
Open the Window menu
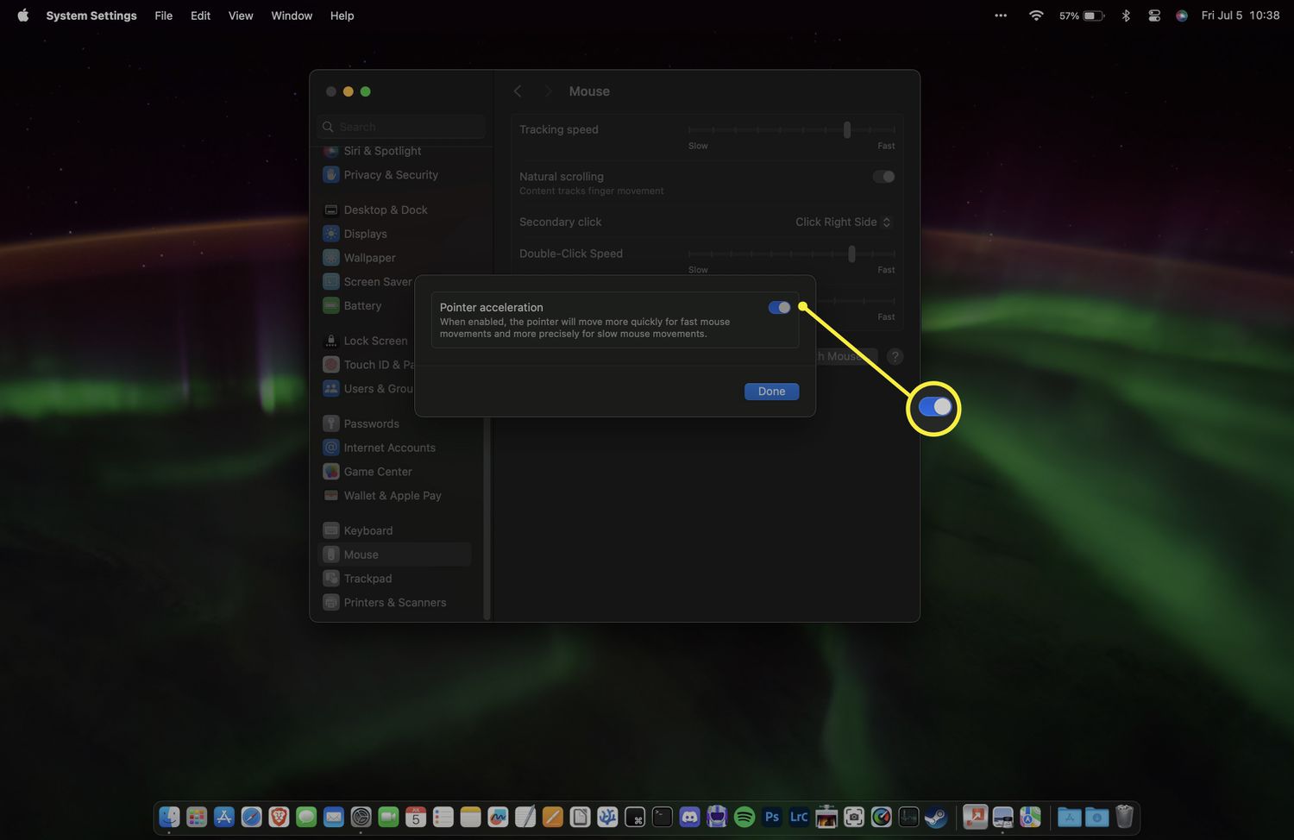[x=292, y=16]
